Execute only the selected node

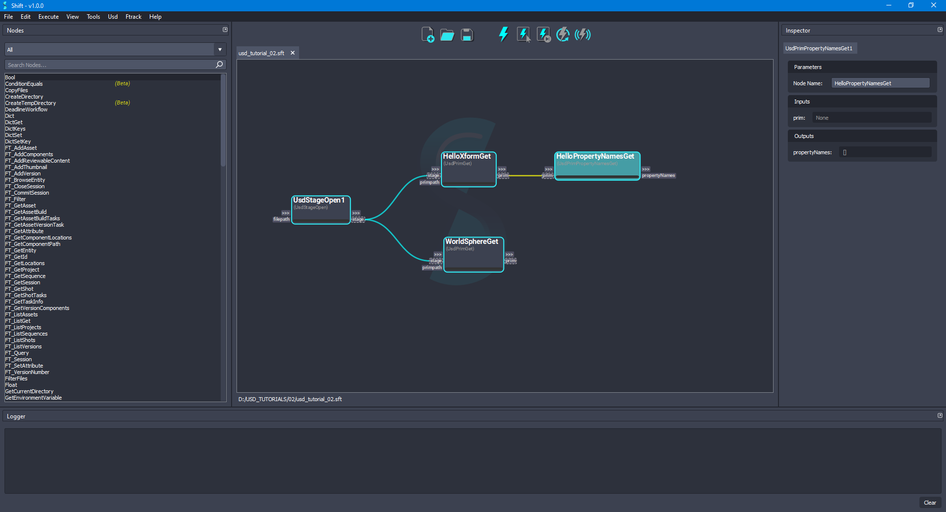click(x=523, y=34)
